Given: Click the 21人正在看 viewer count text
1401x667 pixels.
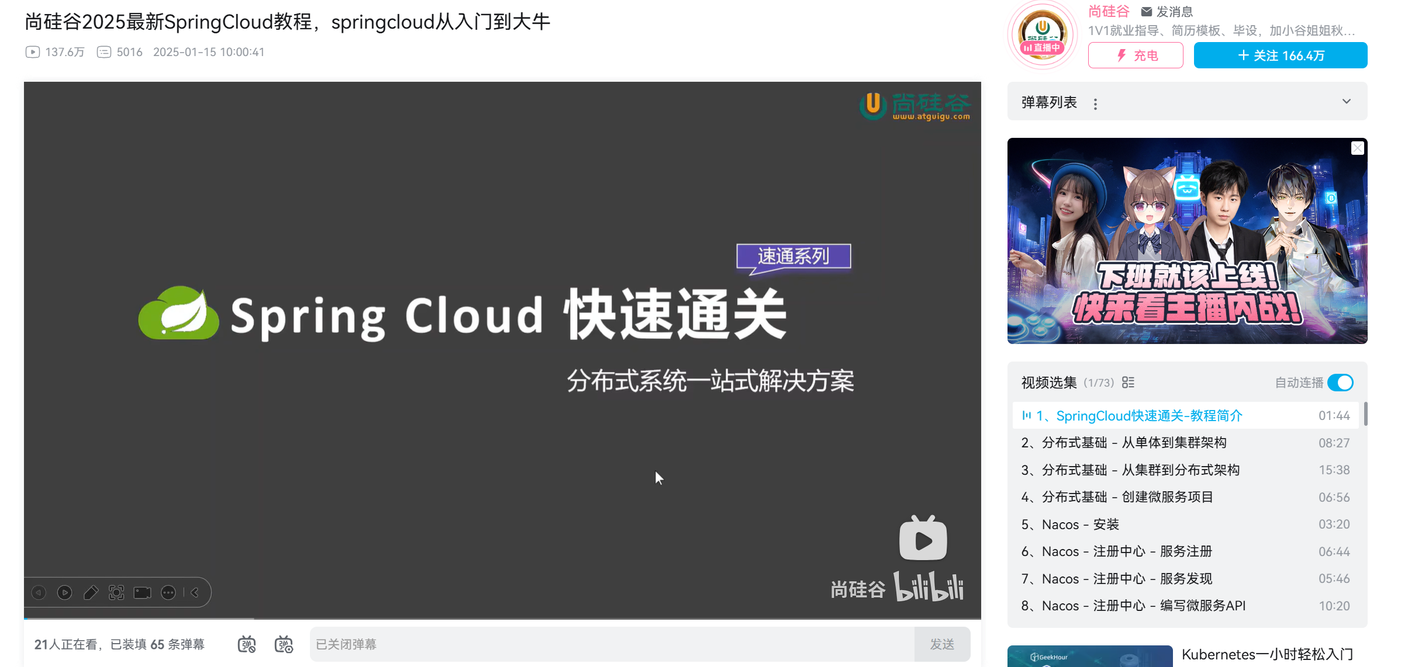Looking at the screenshot, I should click(65, 644).
